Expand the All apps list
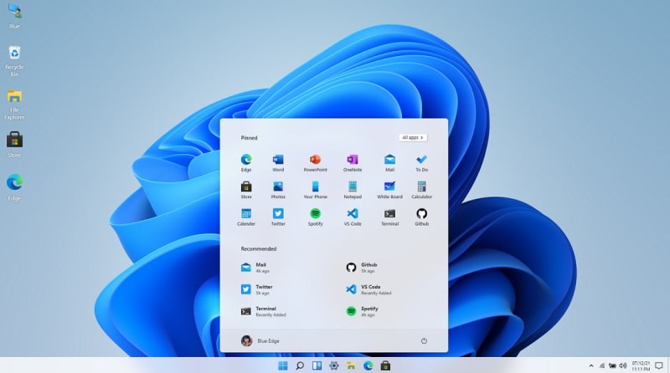670x373 pixels. click(413, 137)
